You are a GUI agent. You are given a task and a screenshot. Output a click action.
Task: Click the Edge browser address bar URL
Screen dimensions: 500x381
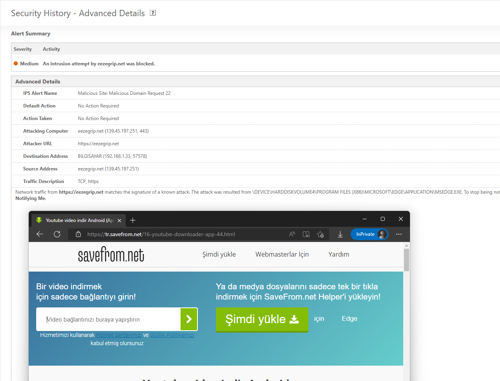click(x=161, y=234)
